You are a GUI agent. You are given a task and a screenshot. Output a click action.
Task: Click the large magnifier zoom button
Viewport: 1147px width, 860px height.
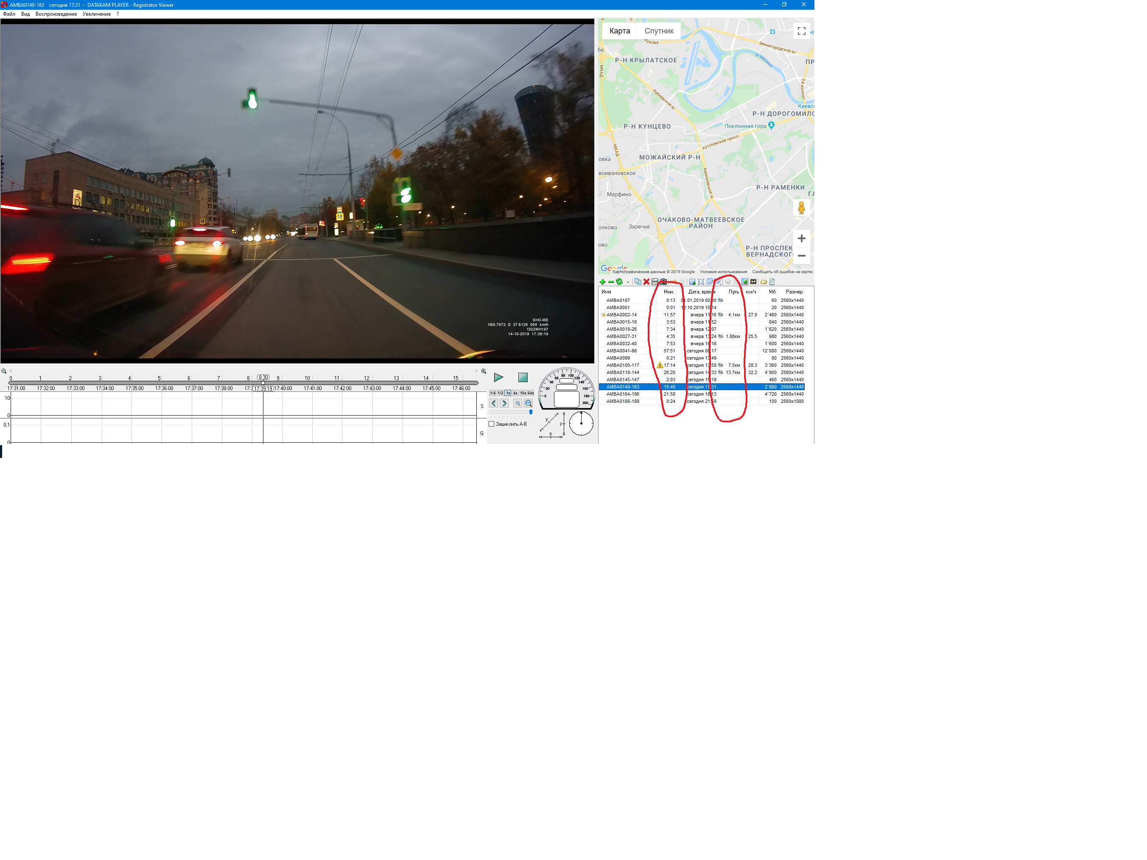coord(529,403)
